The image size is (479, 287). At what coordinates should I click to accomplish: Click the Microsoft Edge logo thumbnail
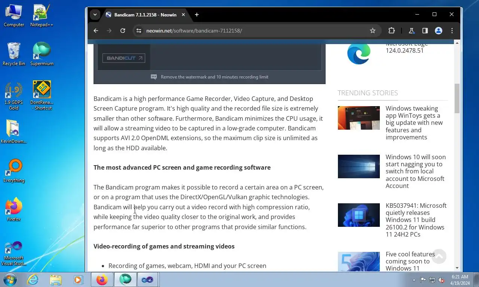[x=359, y=53]
